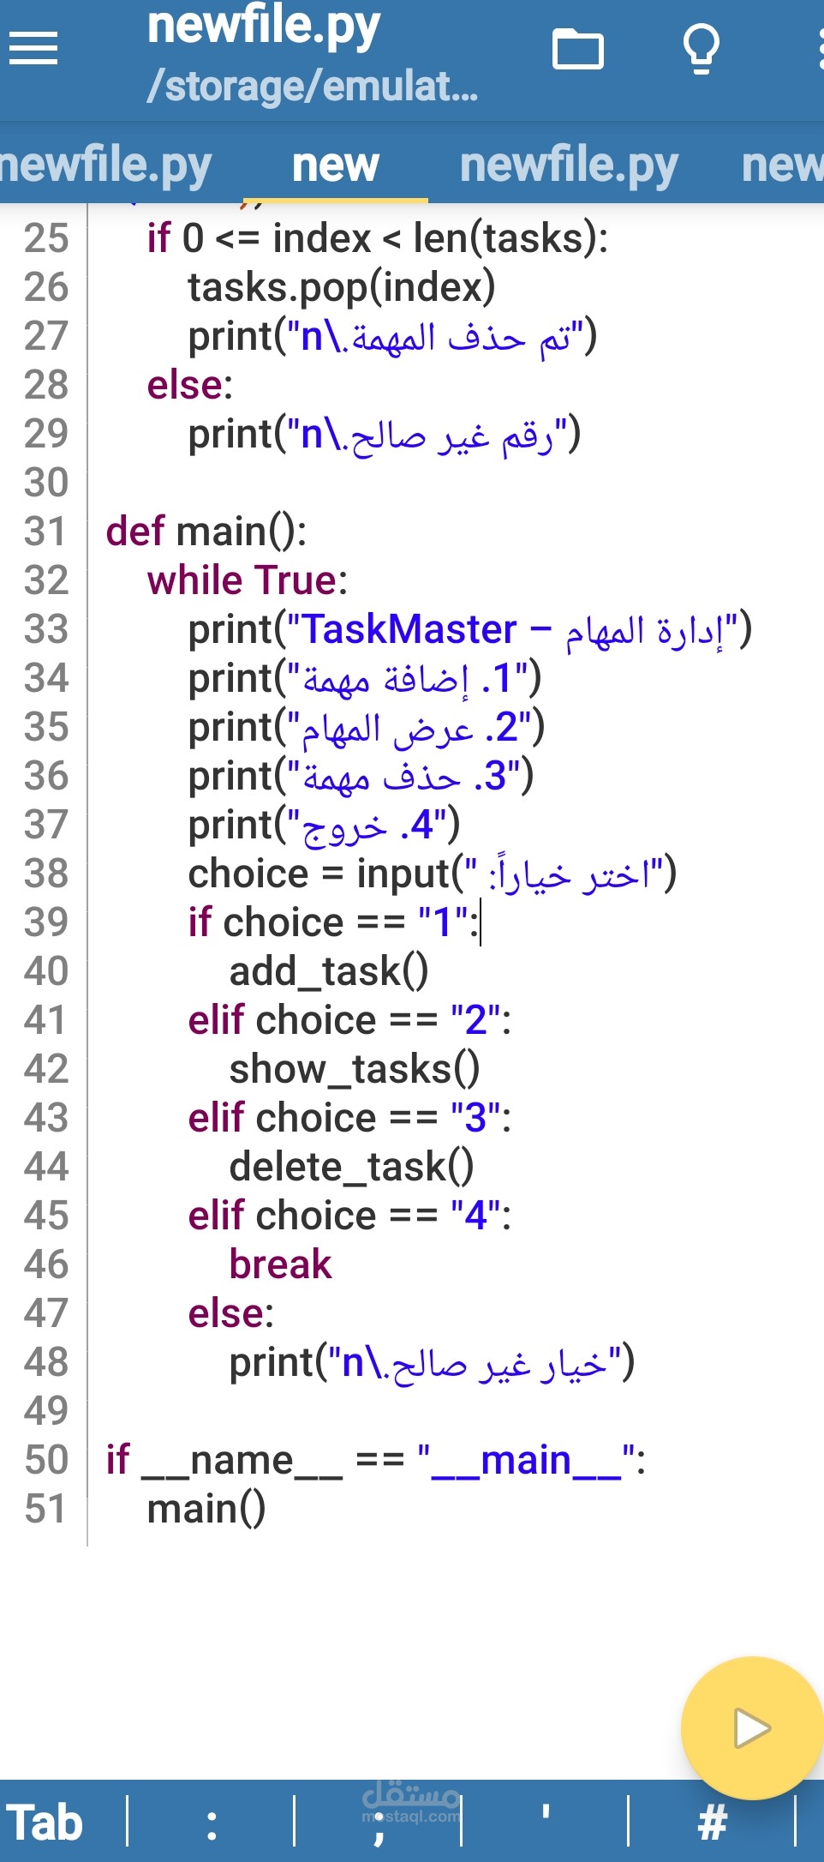Click the "delete_task()" call on line 44
824x1862 pixels.
coord(351,1167)
